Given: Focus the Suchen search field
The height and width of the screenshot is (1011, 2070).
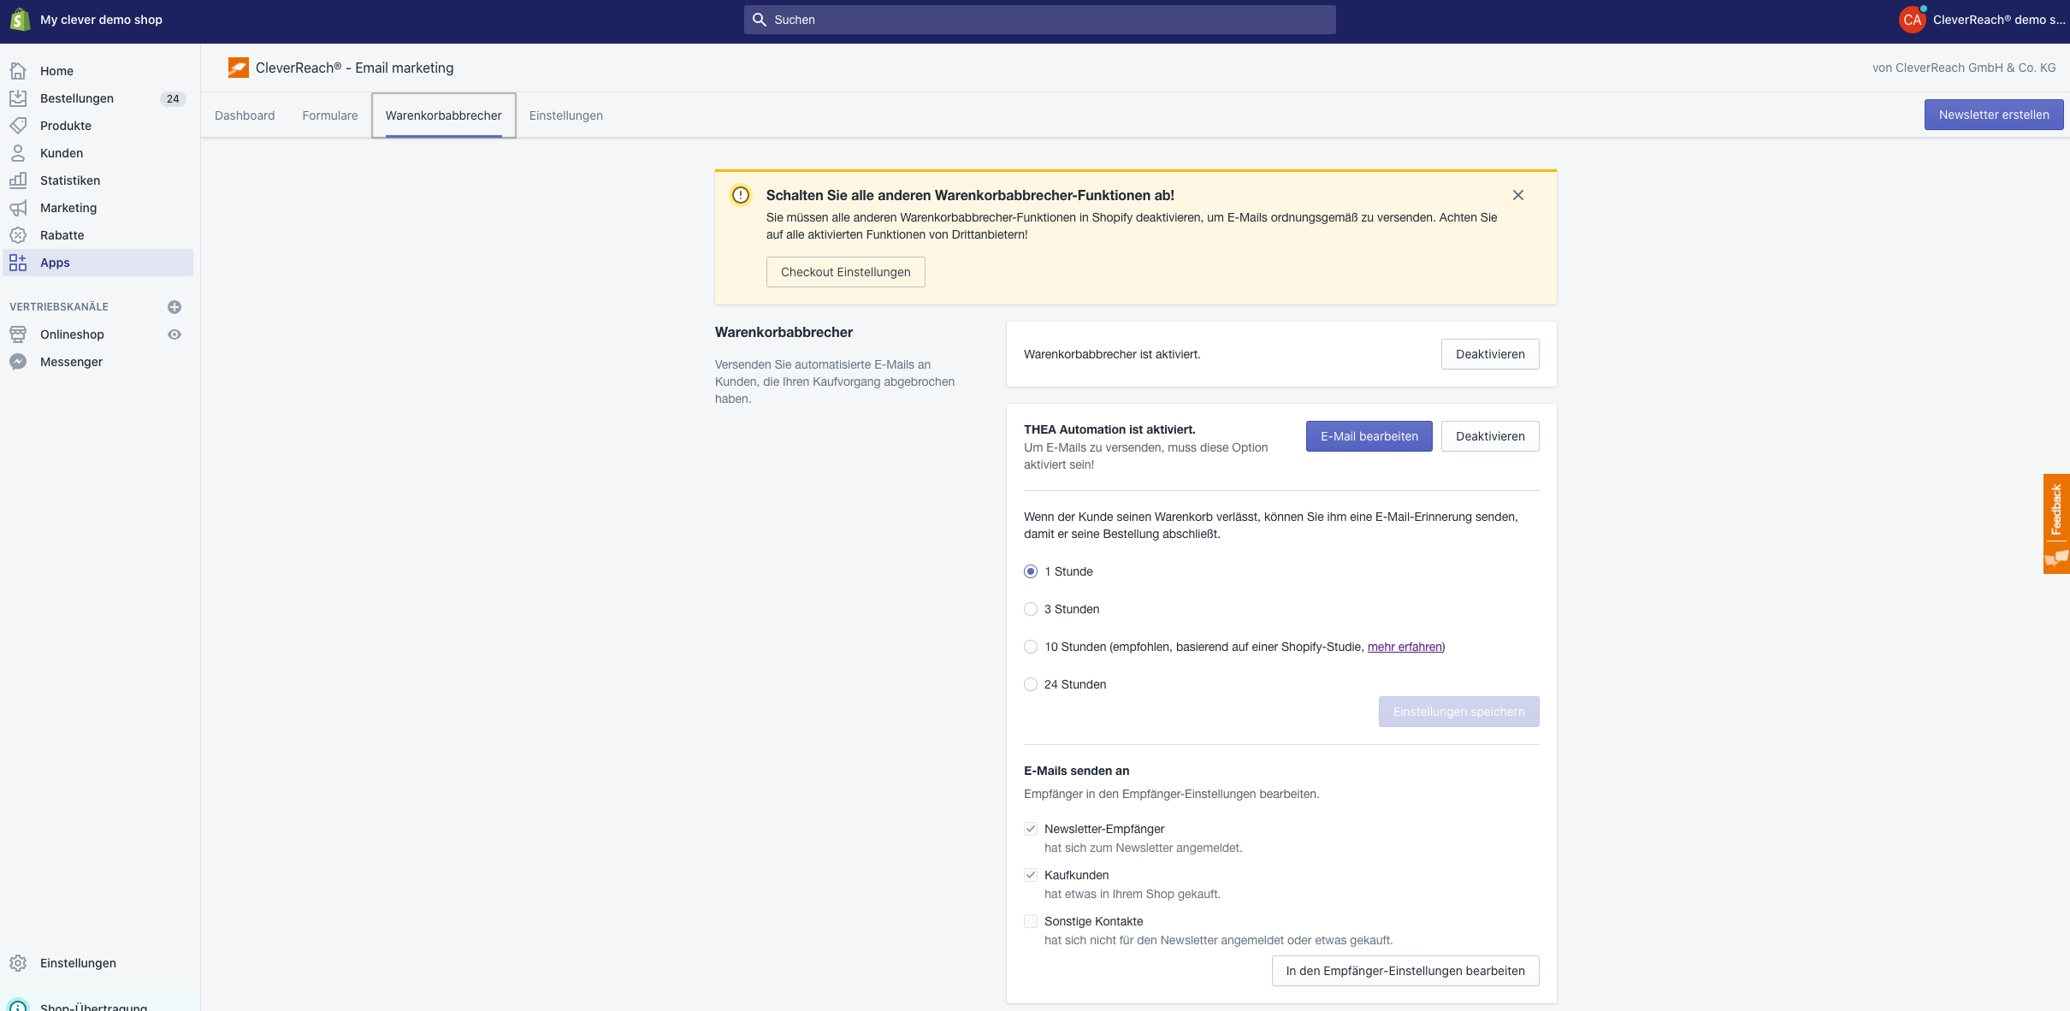Looking at the screenshot, I should click(x=1040, y=20).
